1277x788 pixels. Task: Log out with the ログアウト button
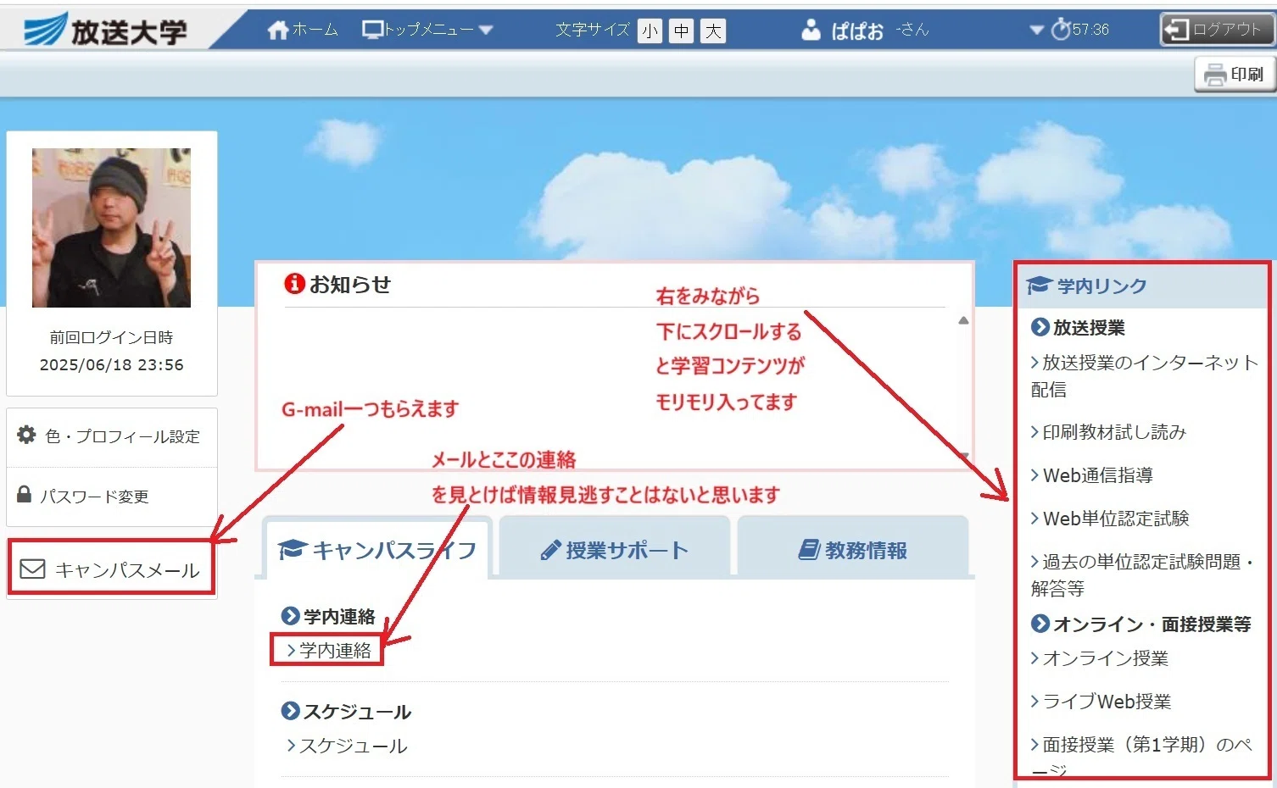(x=1217, y=30)
